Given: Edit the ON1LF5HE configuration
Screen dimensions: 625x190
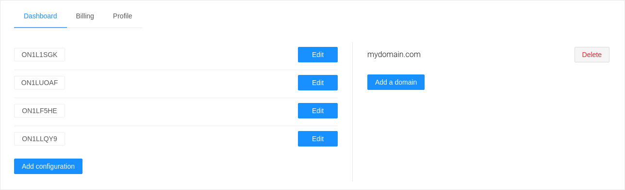Looking at the screenshot, I should (x=318, y=111).
